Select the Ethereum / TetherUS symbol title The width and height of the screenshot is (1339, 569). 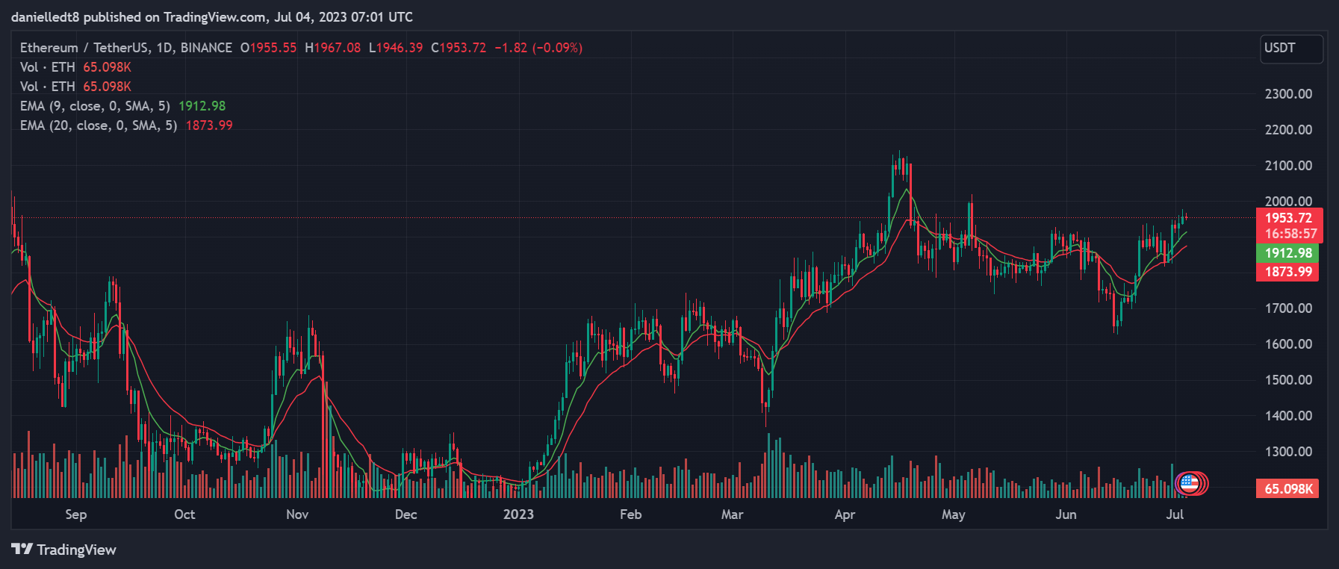point(125,48)
